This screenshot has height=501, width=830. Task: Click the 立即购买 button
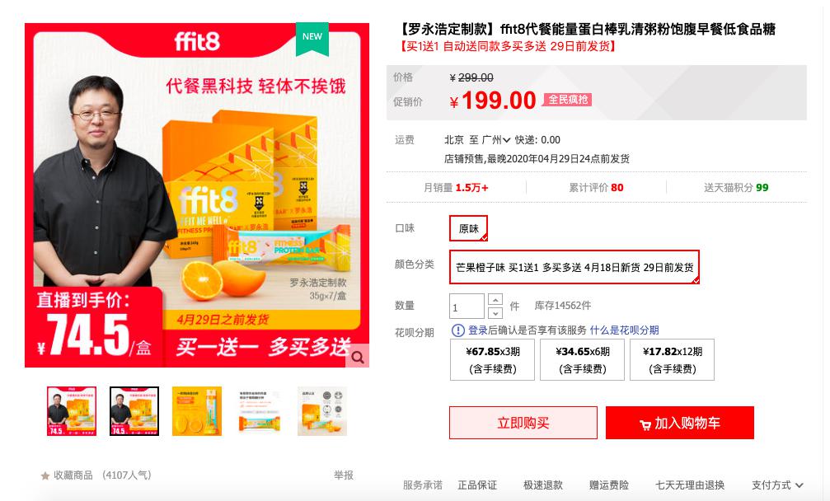[x=523, y=423]
